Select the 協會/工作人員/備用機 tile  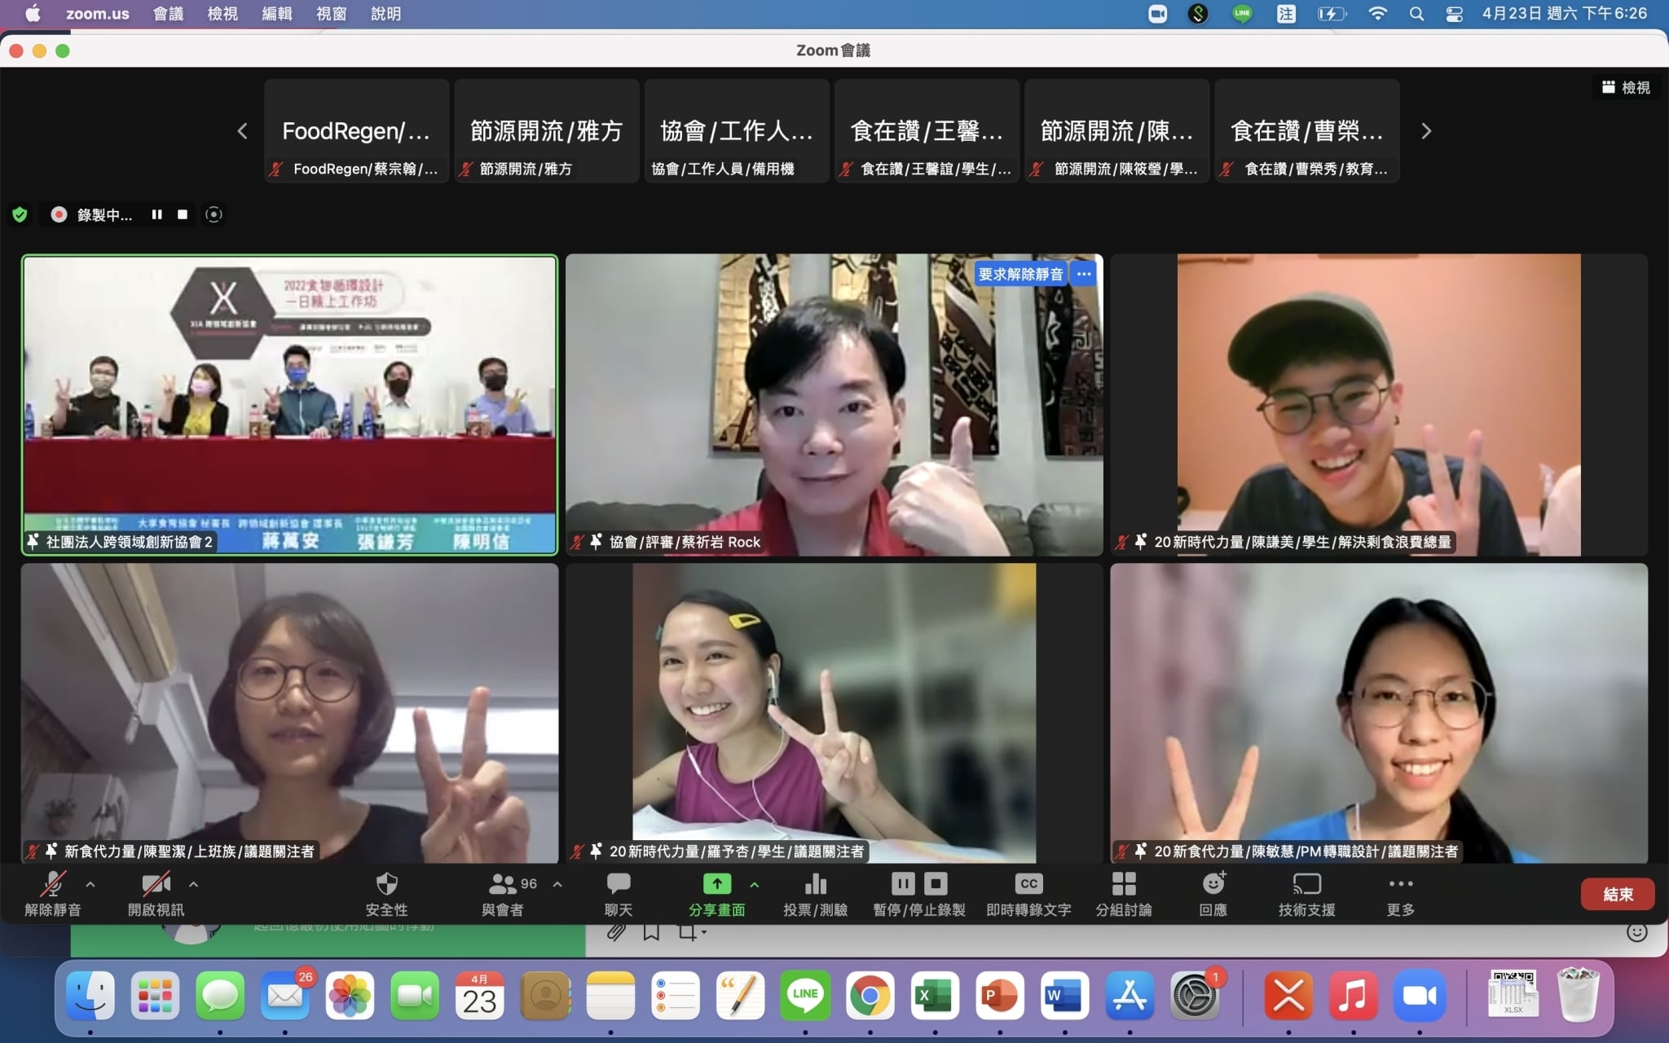[x=737, y=130]
